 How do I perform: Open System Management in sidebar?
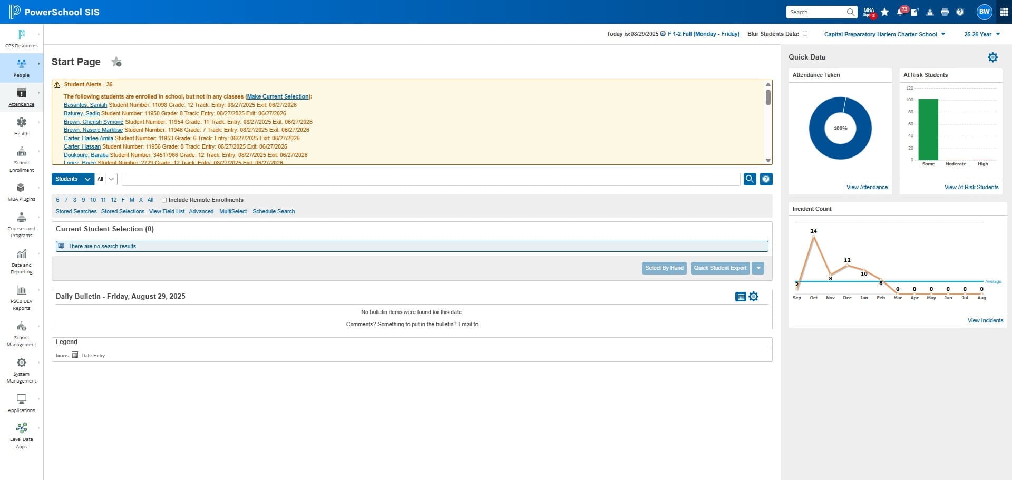[x=22, y=370]
